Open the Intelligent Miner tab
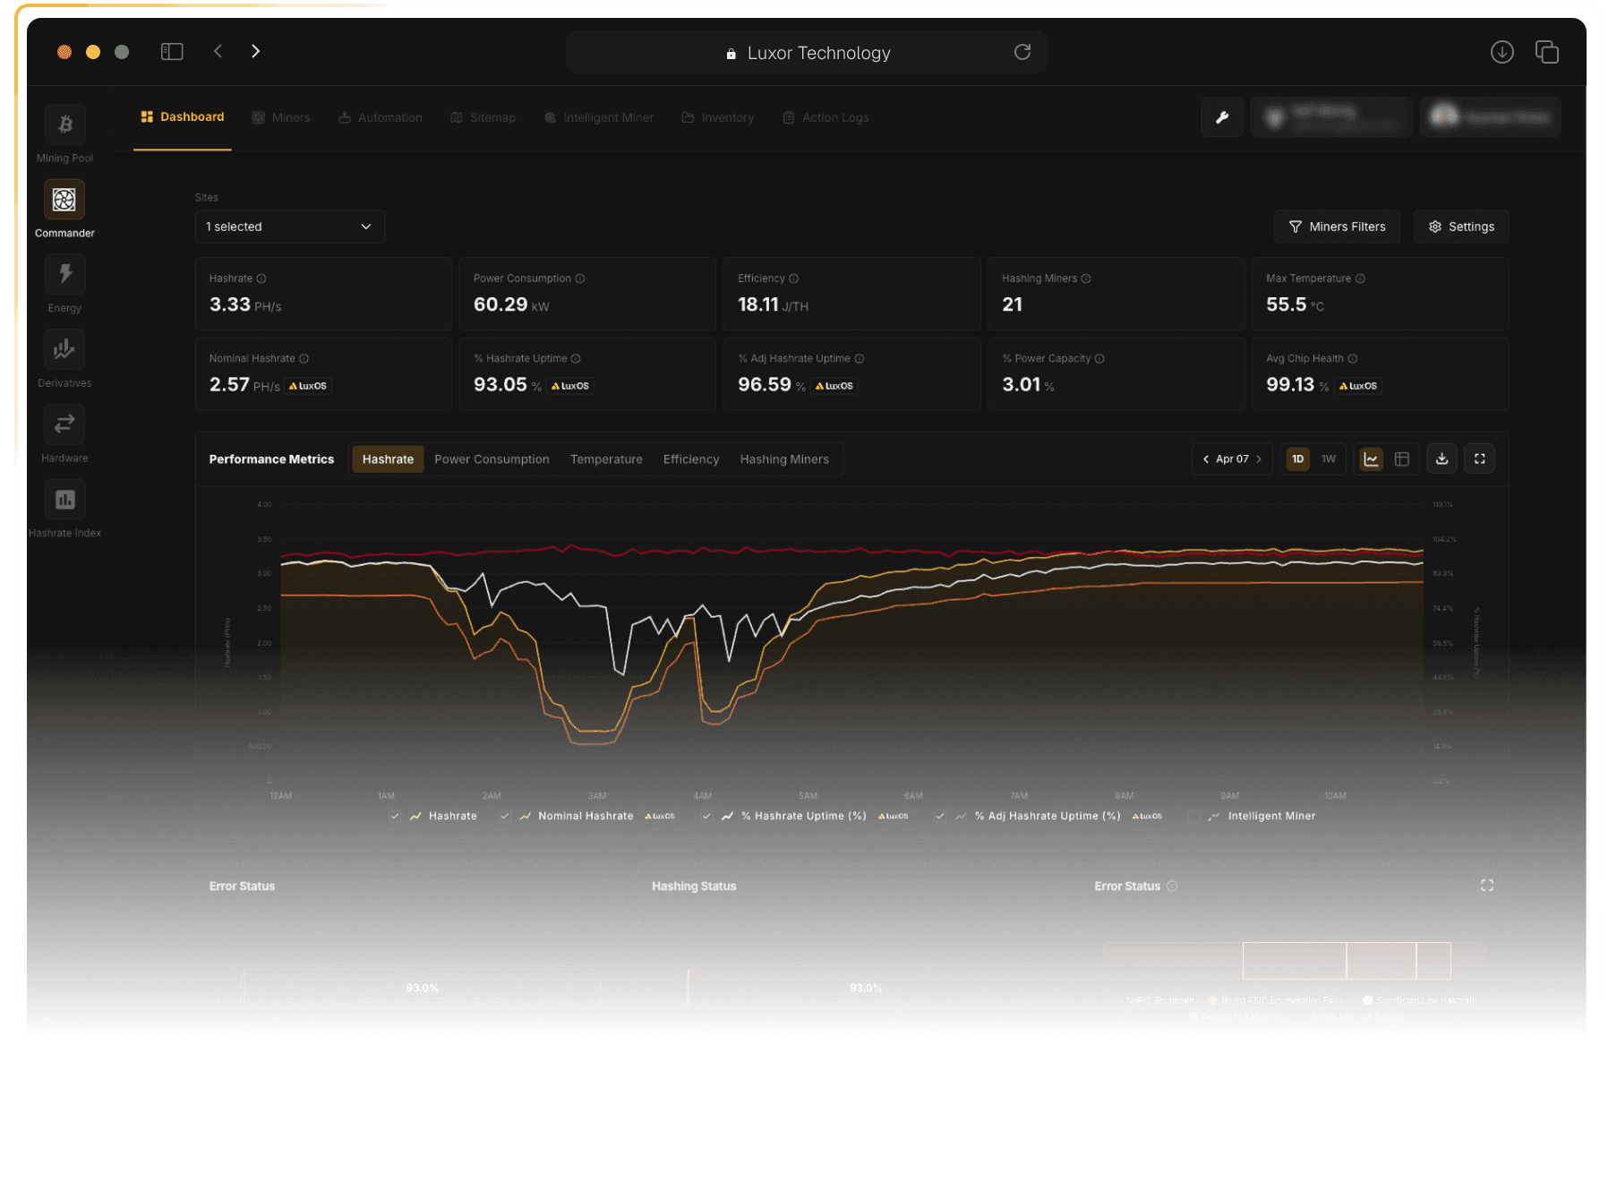 pyautogui.click(x=599, y=118)
